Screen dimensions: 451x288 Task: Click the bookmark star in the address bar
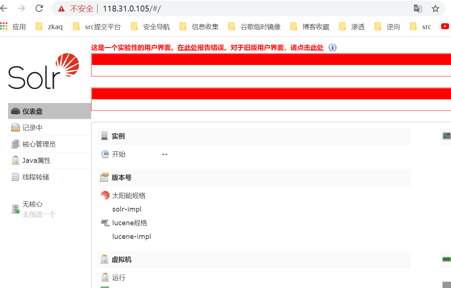[x=435, y=8]
